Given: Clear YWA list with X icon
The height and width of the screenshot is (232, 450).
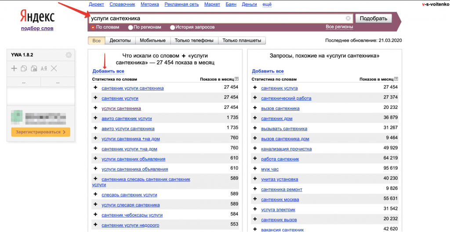Looking at the screenshot, I should tap(54, 69).
